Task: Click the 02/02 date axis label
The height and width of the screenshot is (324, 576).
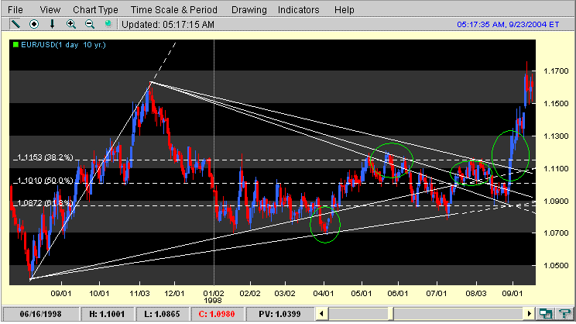Action: [250, 294]
